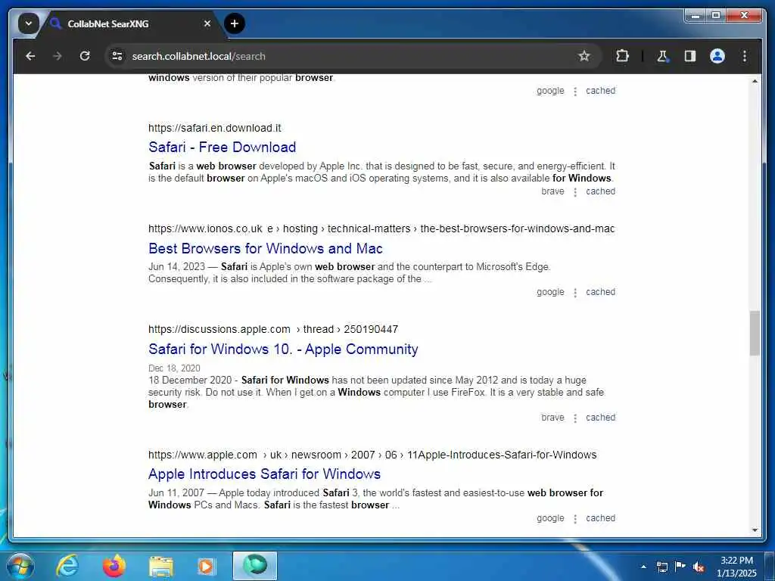Reload the current page
The image size is (775, 581).
coord(85,56)
